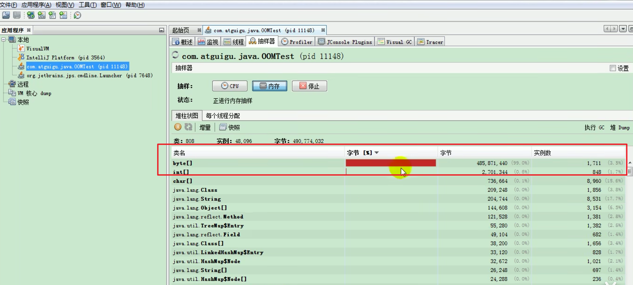Open the 工具(T) menu
This screenshot has width=633, height=285.
(x=87, y=5)
